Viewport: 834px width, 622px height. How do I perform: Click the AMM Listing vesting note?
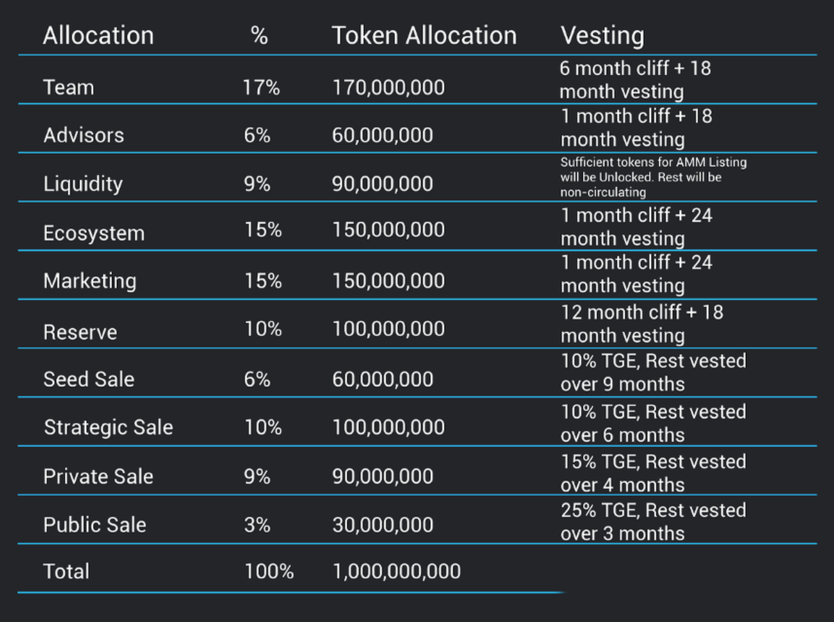(x=653, y=177)
